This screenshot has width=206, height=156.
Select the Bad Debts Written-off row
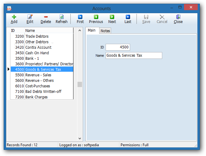pos(42,92)
